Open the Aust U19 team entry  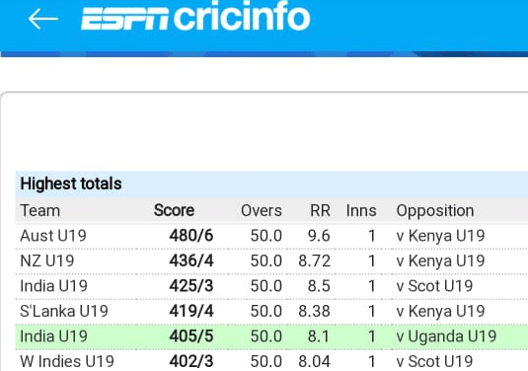[53, 236]
